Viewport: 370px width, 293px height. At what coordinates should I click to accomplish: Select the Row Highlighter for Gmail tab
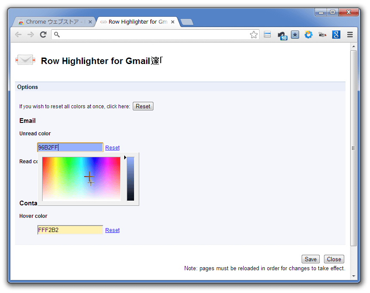138,22
